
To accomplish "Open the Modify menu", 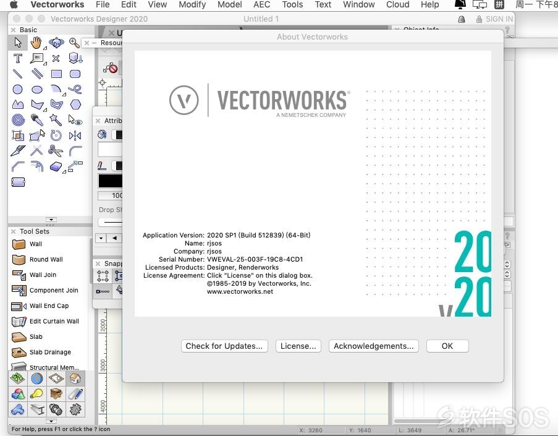I will [x=192, y=4].
